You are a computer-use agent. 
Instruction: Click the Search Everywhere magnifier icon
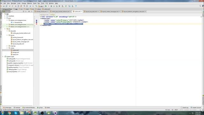click(200, 6)
